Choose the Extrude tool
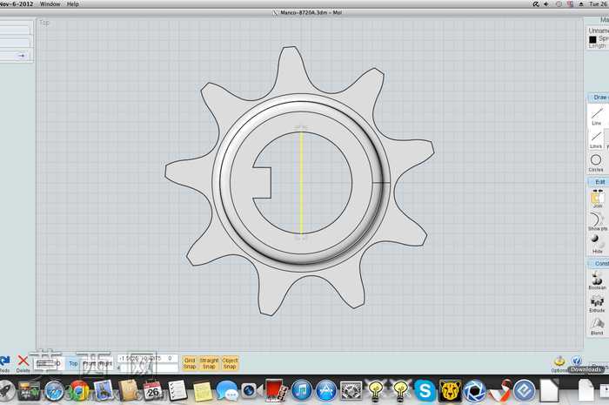609x405 pixels. pos(597,304)
